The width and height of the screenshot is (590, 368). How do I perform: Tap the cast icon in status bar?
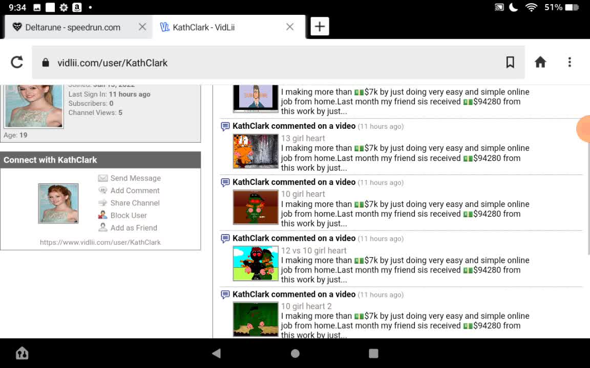[x=499, y=7]
